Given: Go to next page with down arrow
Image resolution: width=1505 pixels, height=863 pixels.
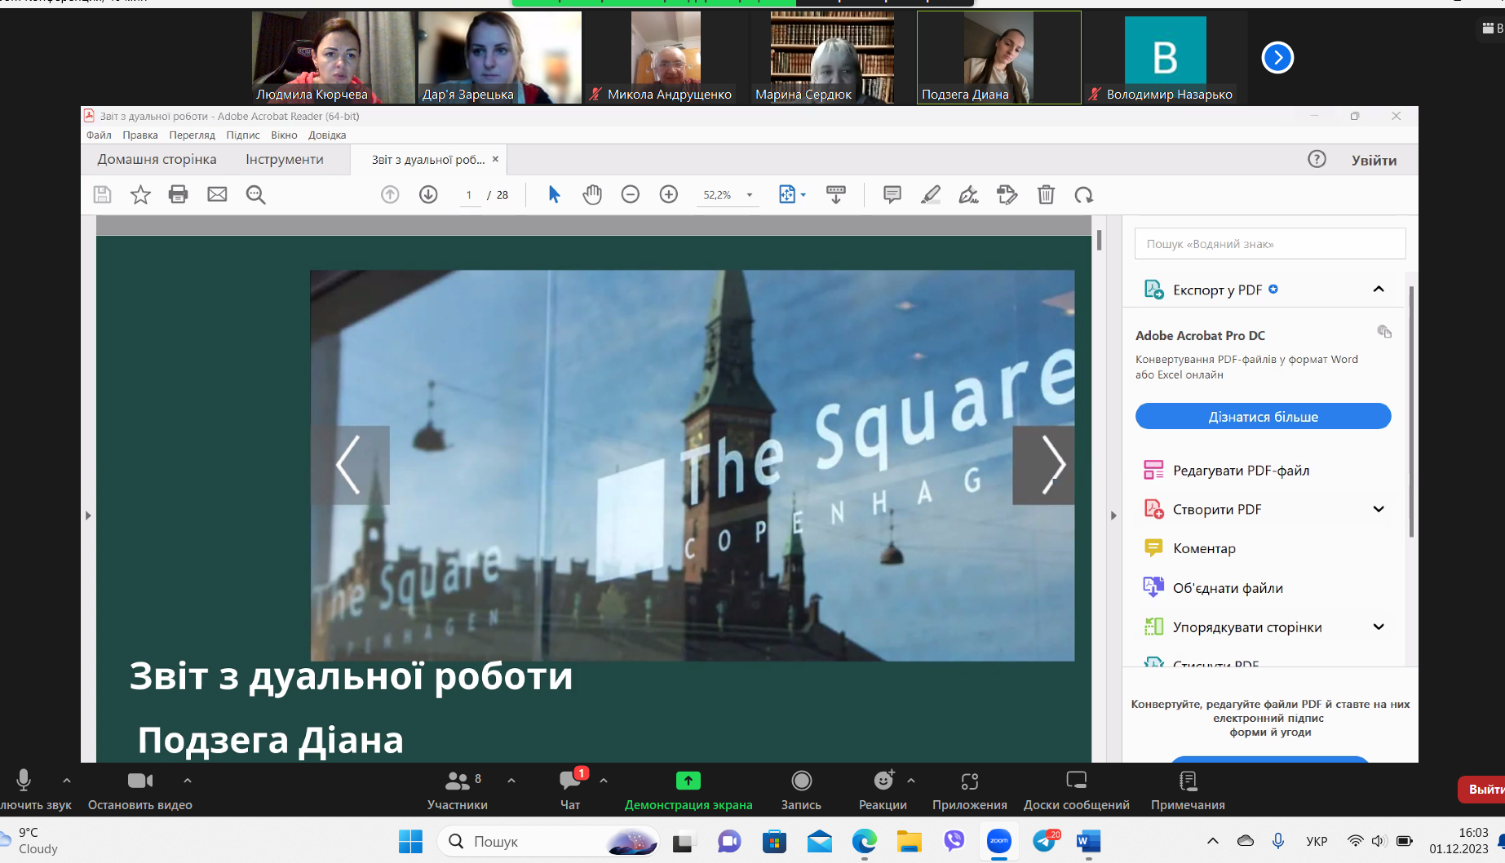Looking at the screenshot, I should pos(428,194).
